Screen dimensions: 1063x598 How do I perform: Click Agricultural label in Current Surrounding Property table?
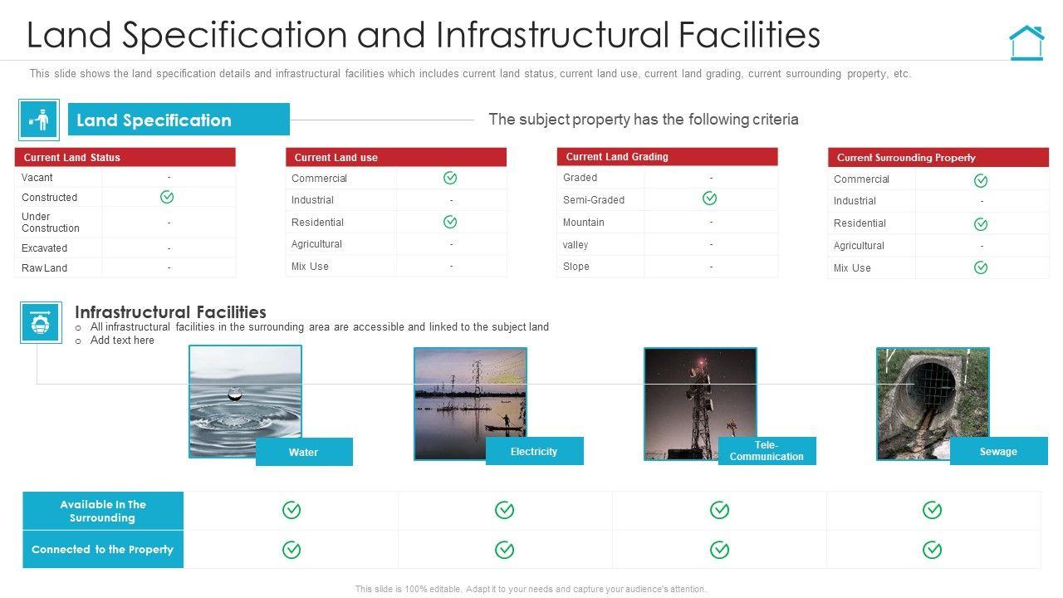point(859,245)
